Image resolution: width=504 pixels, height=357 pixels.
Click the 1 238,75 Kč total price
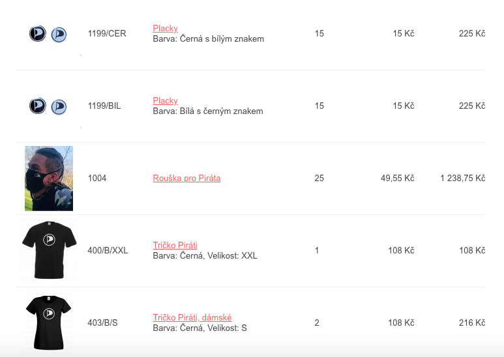(462, 178)
